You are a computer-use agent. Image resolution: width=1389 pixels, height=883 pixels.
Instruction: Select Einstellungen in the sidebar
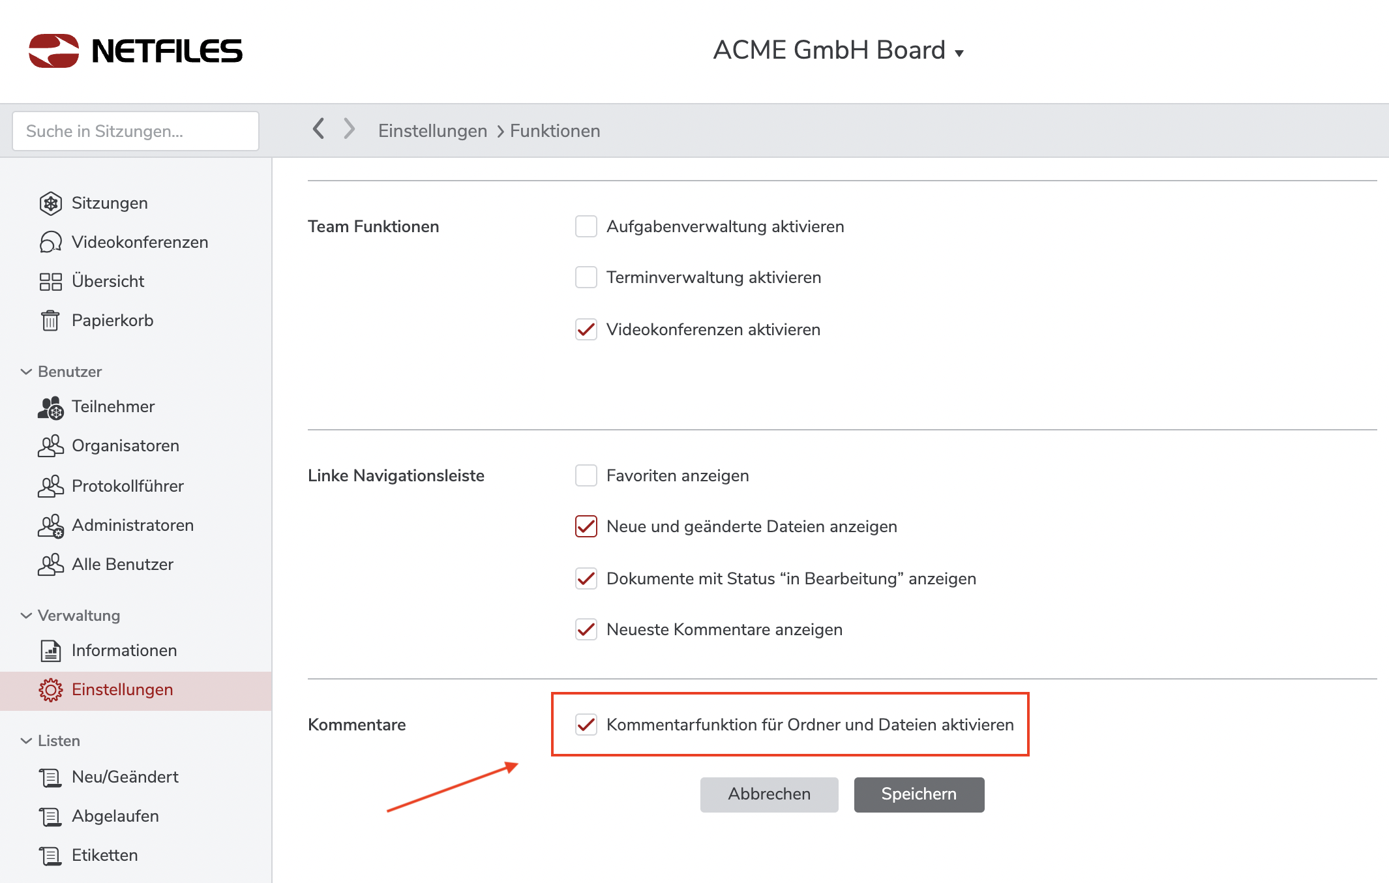pyautogui.click(x=122, y=690)
